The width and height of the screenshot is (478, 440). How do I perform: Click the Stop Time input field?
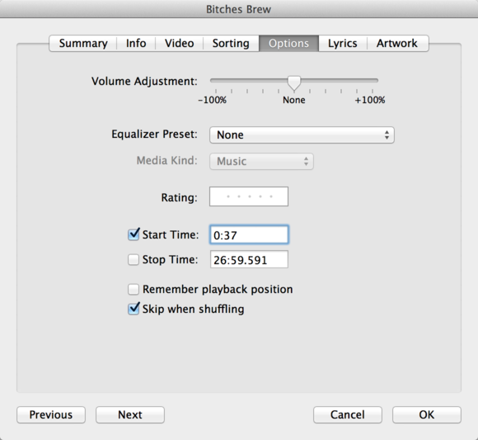point(249,259)
